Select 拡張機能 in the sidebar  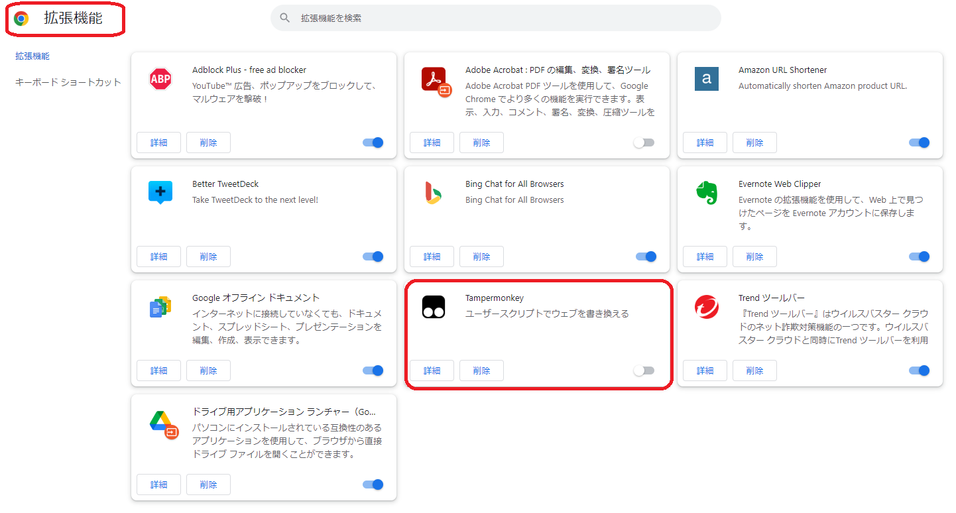pos(32,56)
